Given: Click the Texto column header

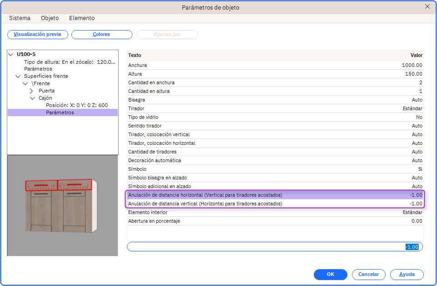Looking at the screenshot, I should pyautogui.click(x=135, y=55).
